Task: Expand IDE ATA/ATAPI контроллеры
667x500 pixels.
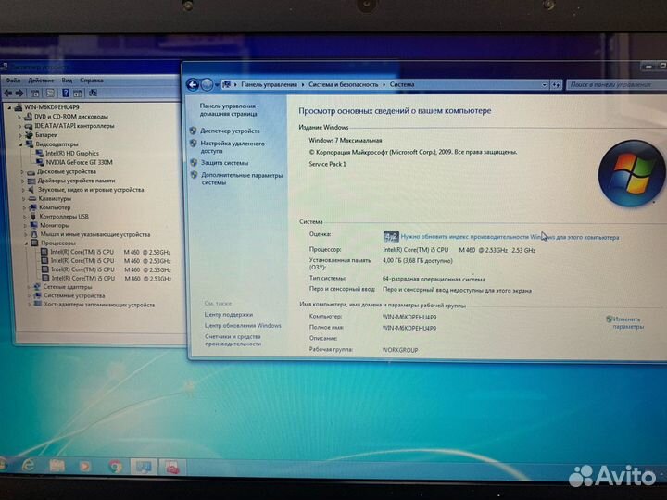Action: click(x=19, y=126)
